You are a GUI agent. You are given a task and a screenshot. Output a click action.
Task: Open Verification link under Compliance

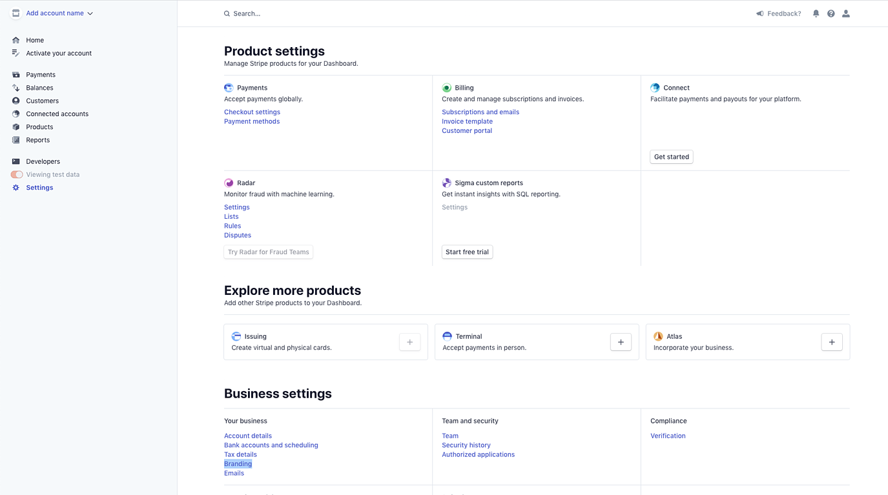tap(668, 436)
